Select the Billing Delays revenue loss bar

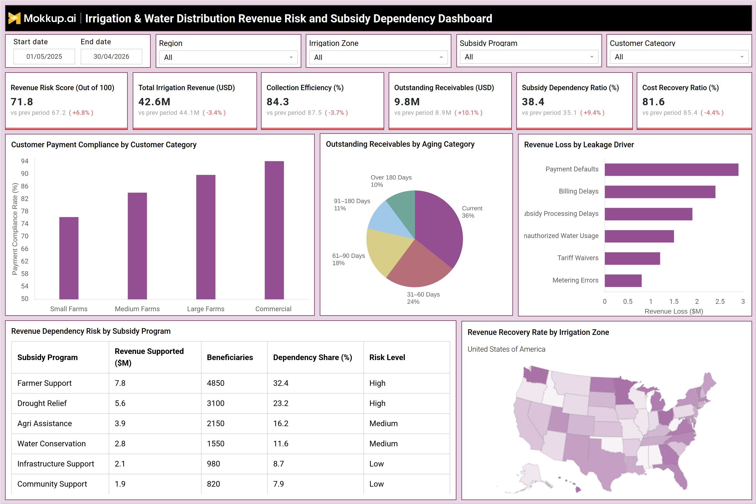[660, 192]
